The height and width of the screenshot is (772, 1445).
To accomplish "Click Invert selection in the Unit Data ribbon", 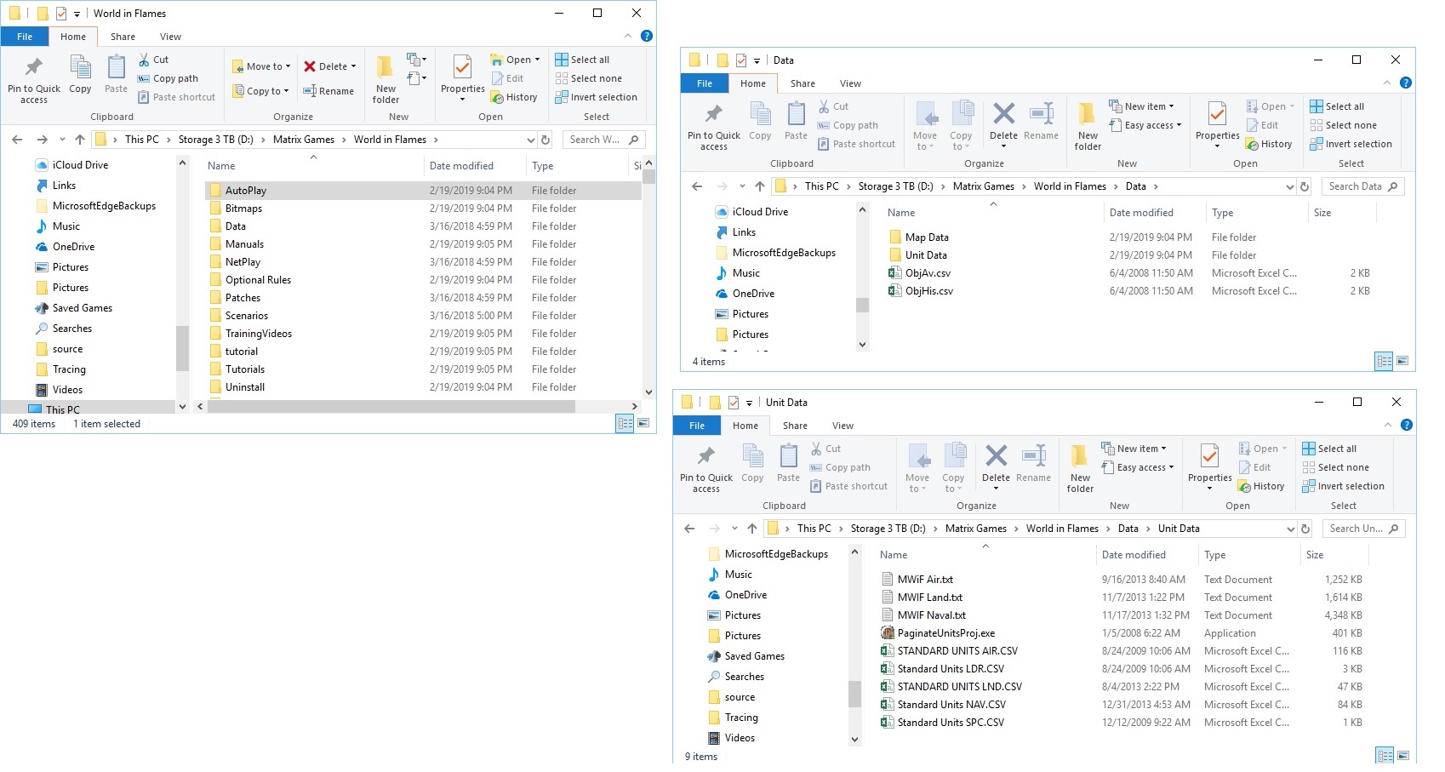I will coord(1350,485).
